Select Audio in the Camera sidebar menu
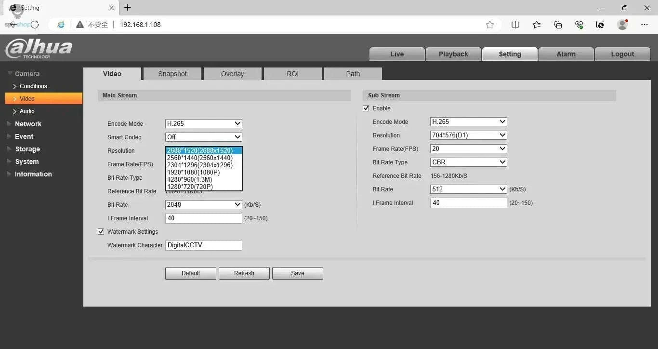Screen dimensions: 658x349 coord(27,111)
